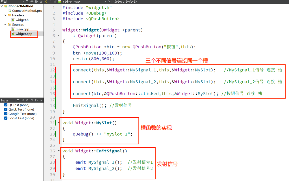Image resolution: width=289 pixels, height=181 pixels.
Task: Select widget.cpp in the project tree
Action: pos(24,34)
